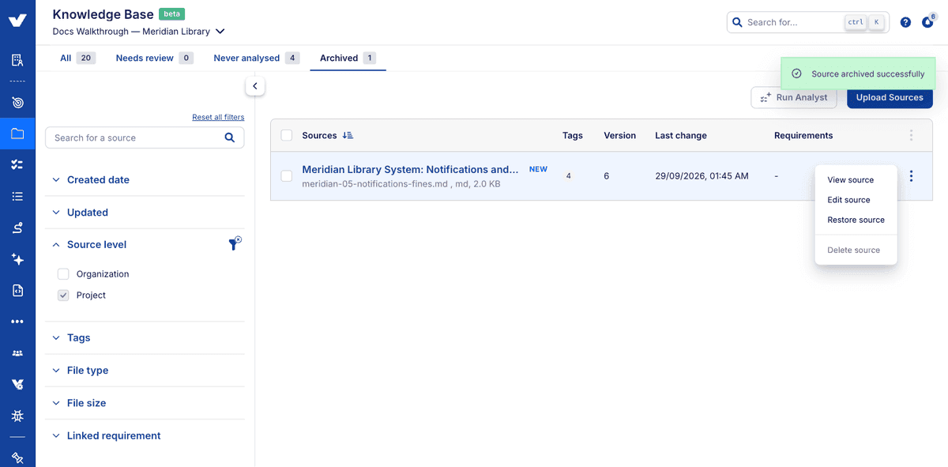Click the Source archived successfully notification
The image size is (948, 467).
click(x=858, y=73)
